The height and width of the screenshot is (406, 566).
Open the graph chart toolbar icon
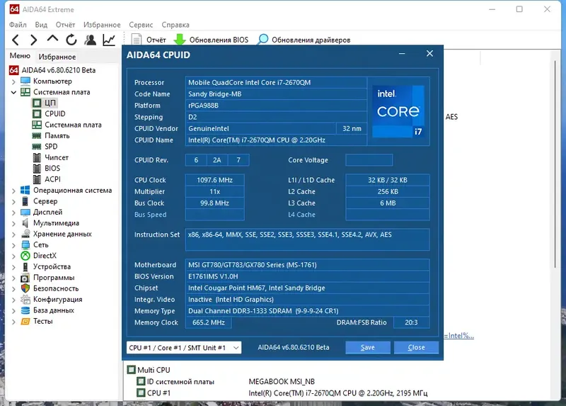tap(109, 40)
